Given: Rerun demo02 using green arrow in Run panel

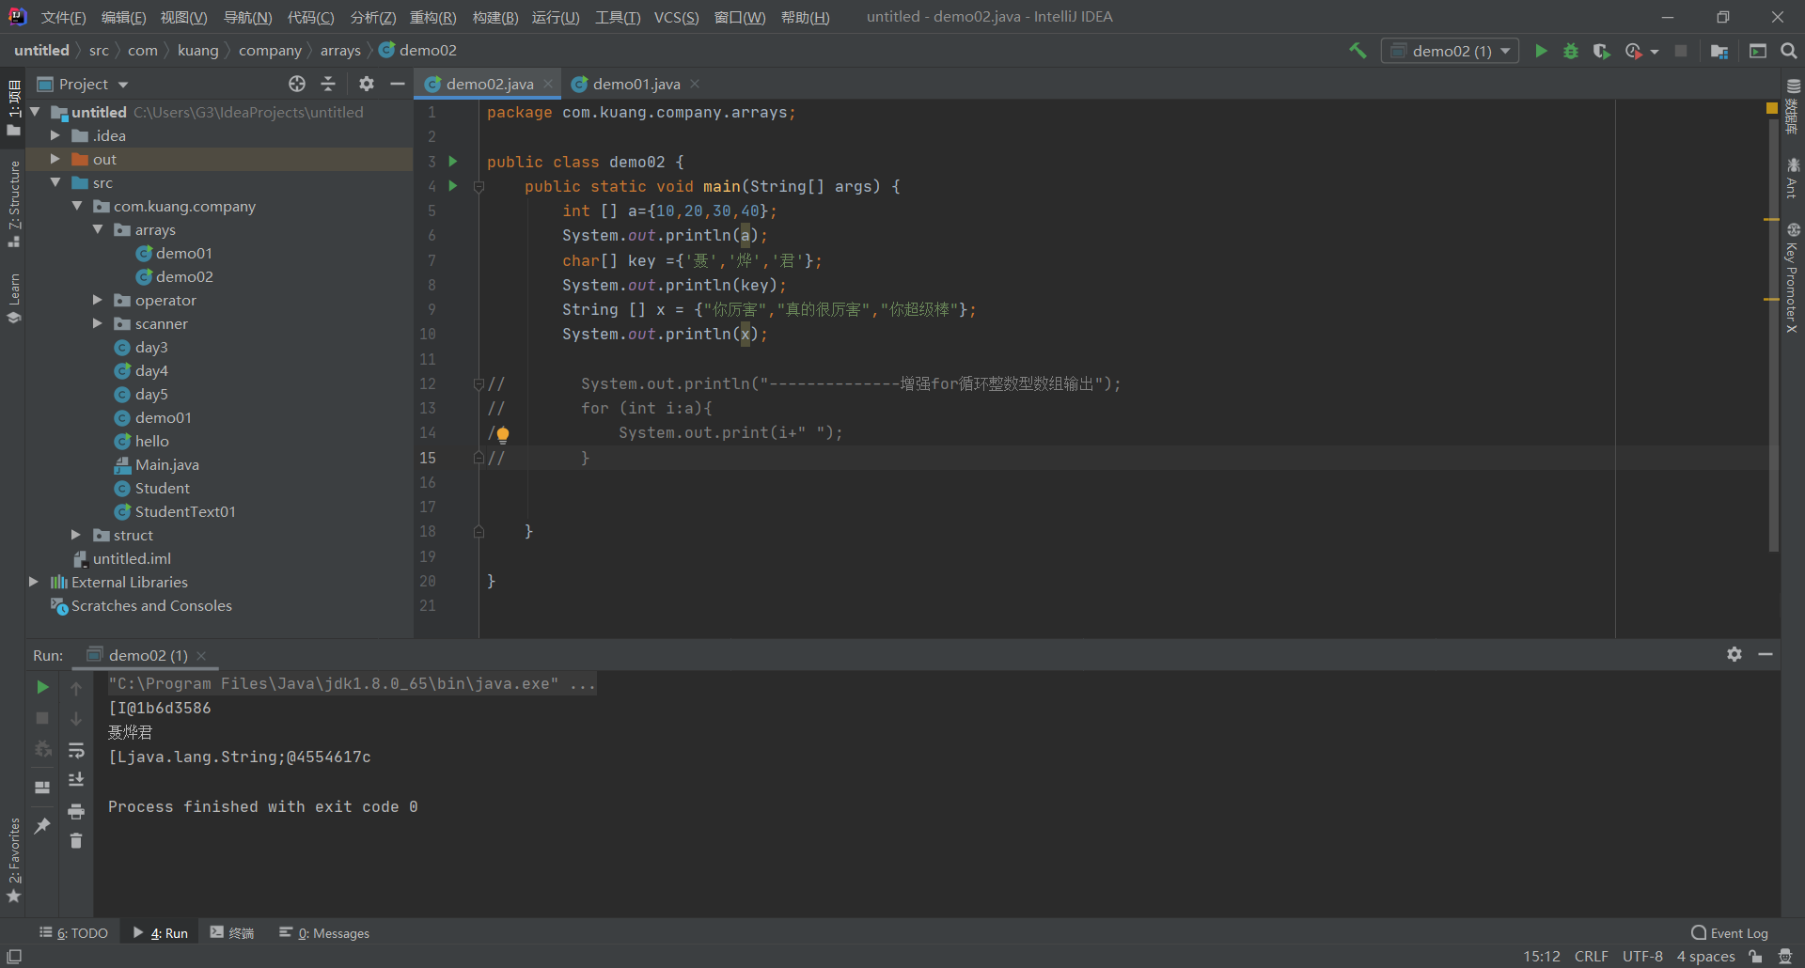Looking at the screenshot, I should pyautogui.click(x=42, y=687).
